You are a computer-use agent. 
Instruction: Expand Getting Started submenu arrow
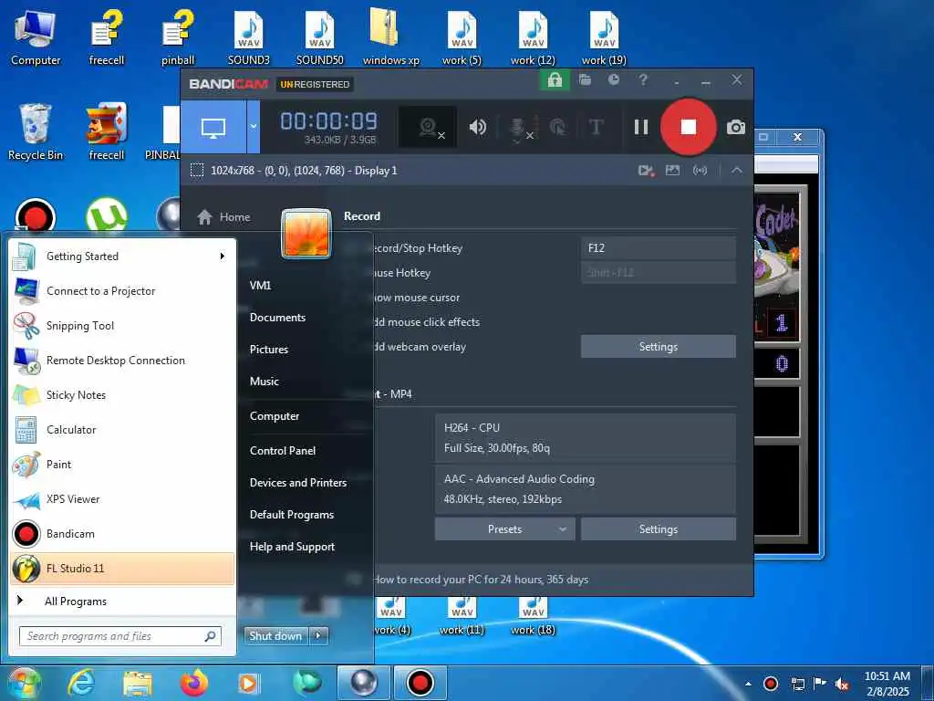click(x=223, y=256)
